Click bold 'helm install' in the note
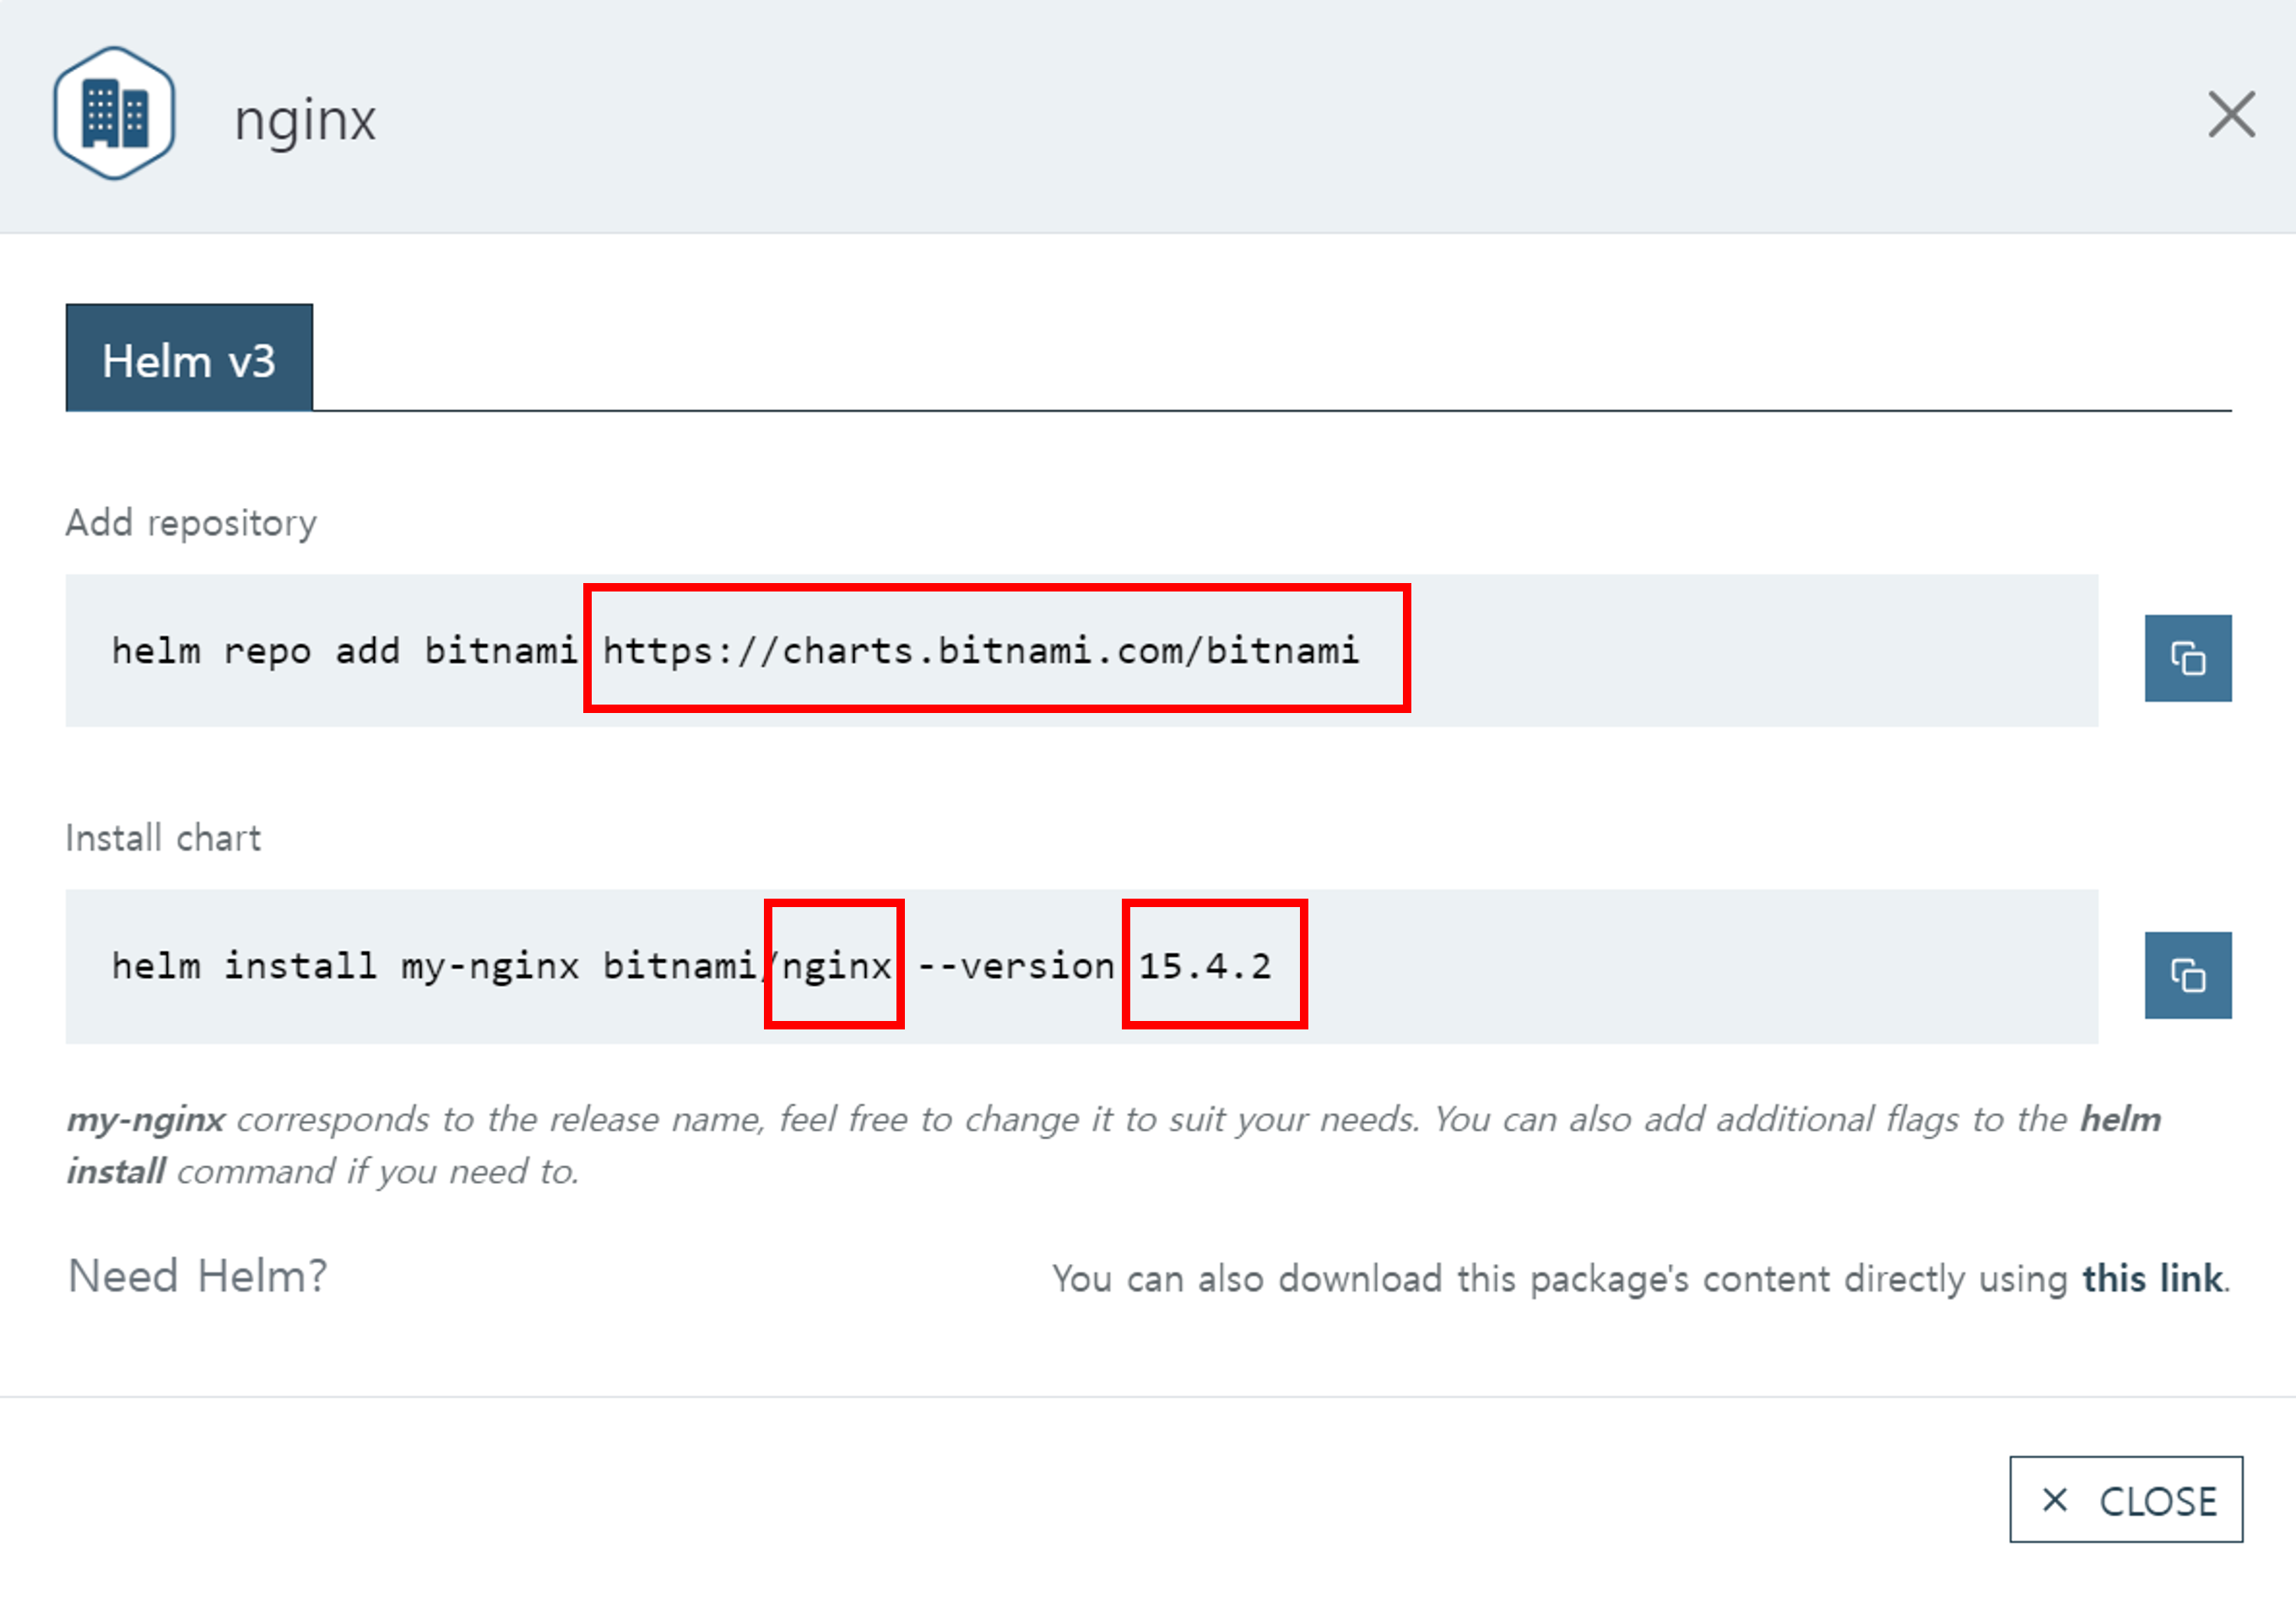Viewport: 2296px width, 1599px height. pos(2120,1119)
